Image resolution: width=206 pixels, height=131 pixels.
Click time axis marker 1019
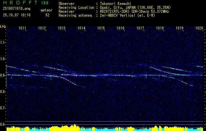(179, 28)
